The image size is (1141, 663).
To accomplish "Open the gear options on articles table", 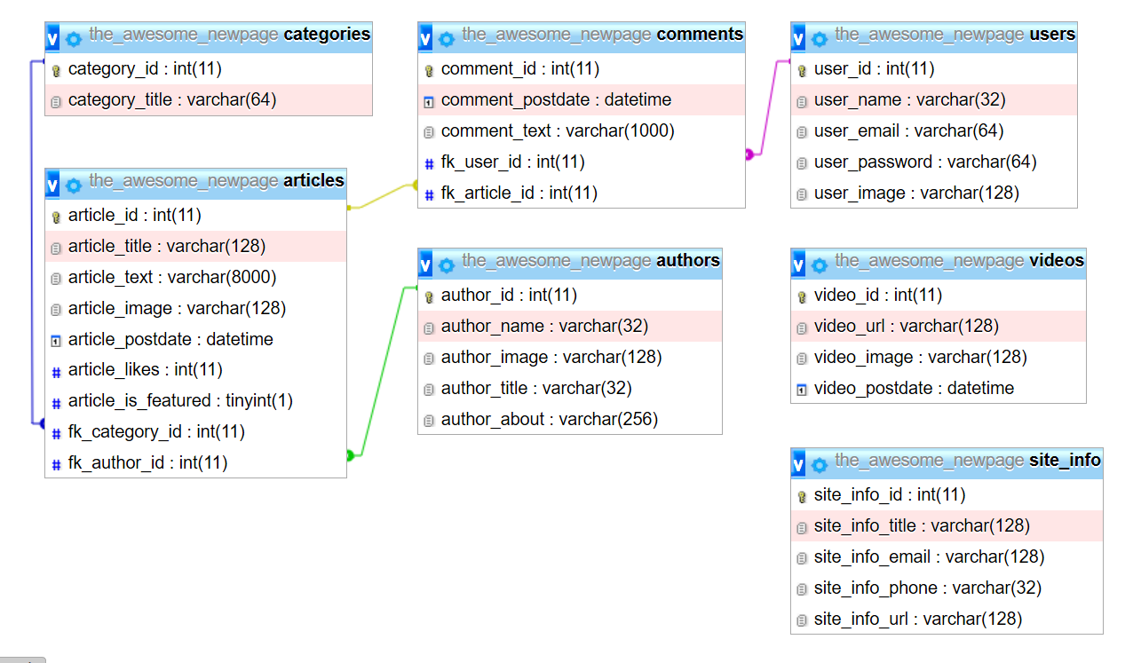I will click(74, 185).
